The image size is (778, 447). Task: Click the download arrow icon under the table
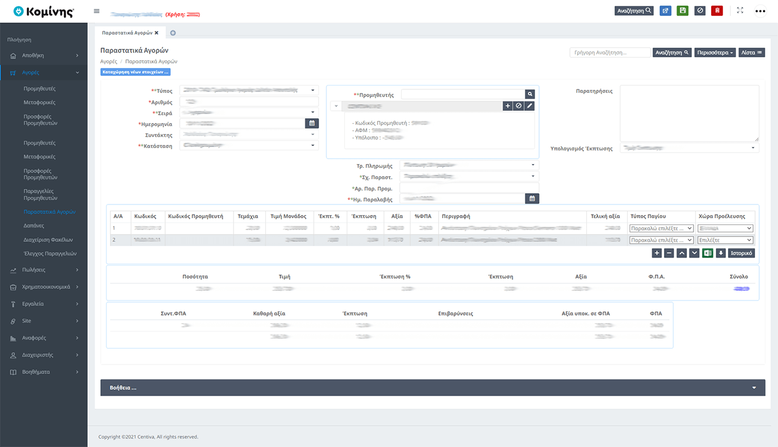click(721, 253)
